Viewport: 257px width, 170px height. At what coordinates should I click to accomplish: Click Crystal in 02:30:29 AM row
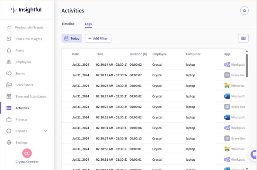coord(157,117)
